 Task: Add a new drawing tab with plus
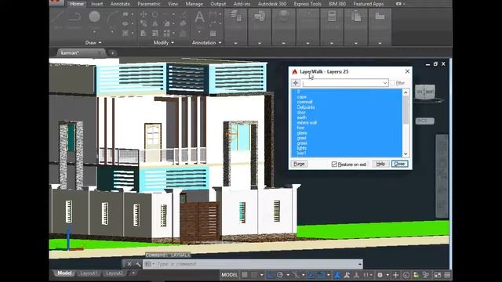(x=113, y=53)
